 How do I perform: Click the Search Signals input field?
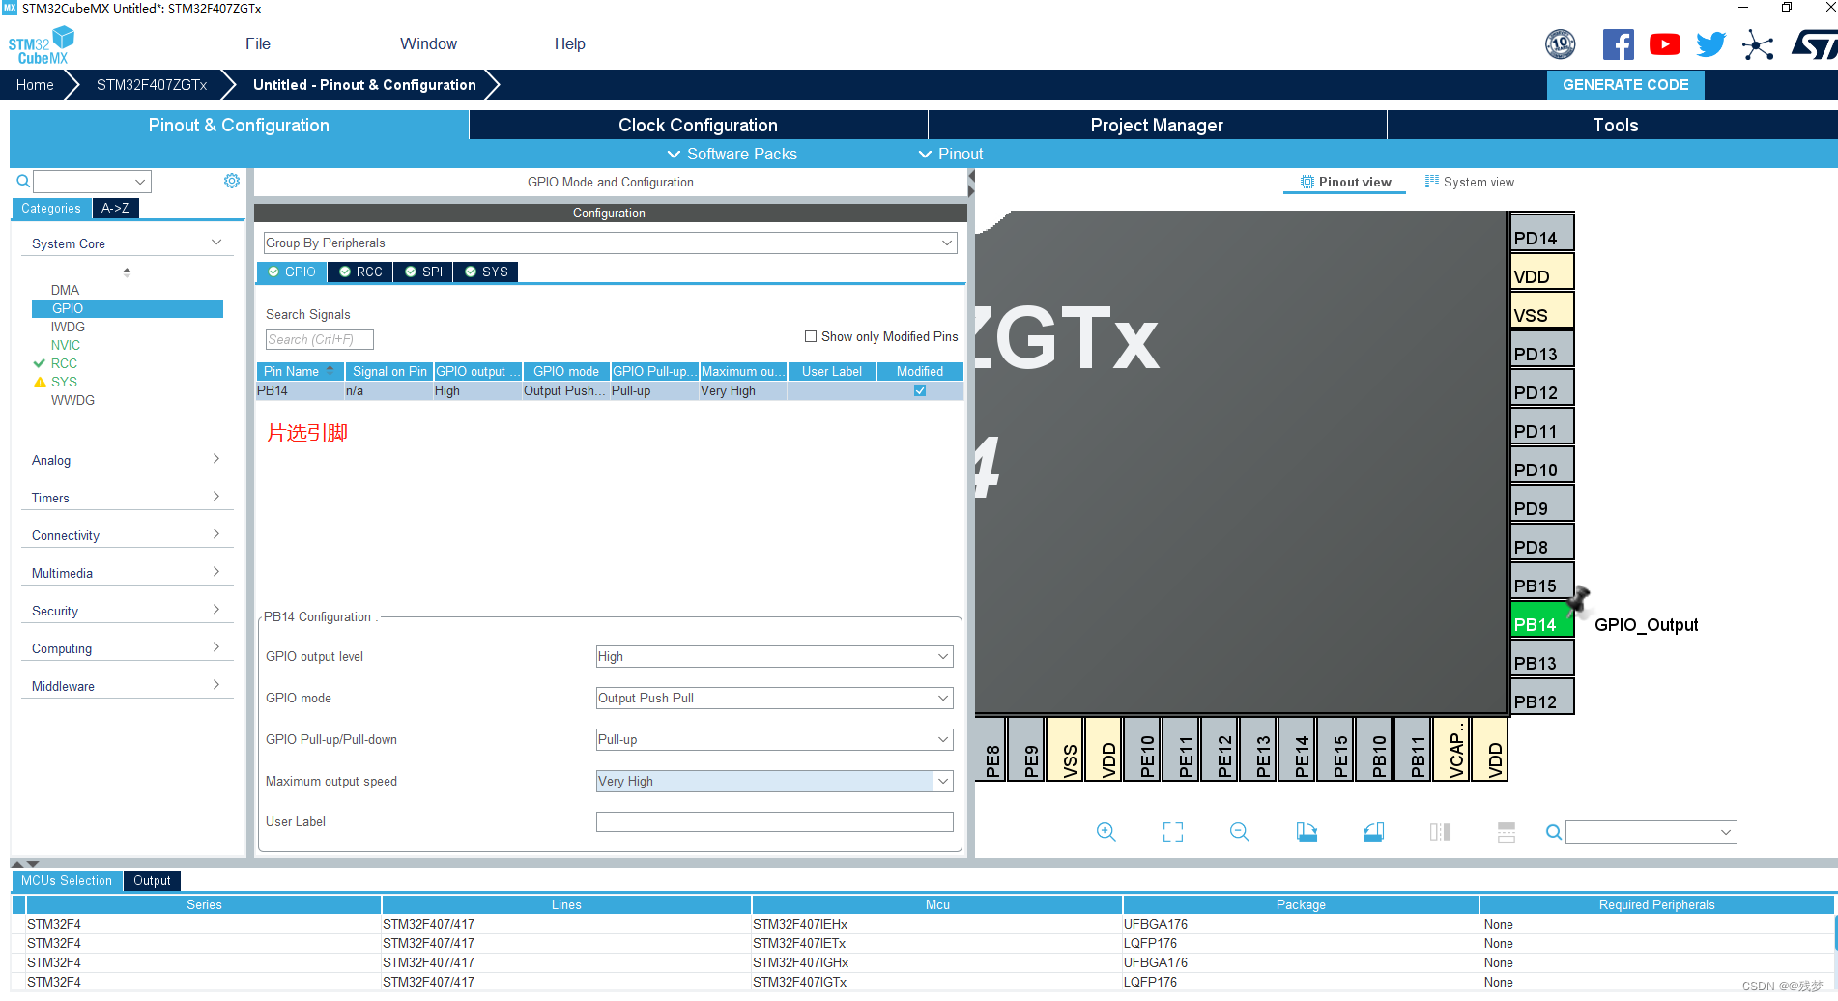[319, 339]
